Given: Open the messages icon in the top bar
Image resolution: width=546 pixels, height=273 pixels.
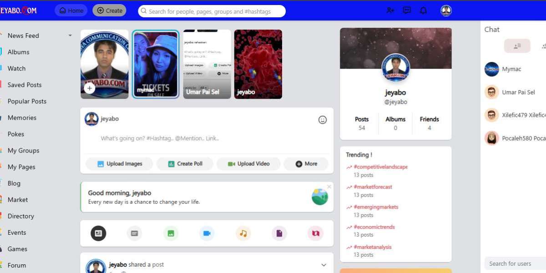Looking at the screenshot, I should point(406,10).
